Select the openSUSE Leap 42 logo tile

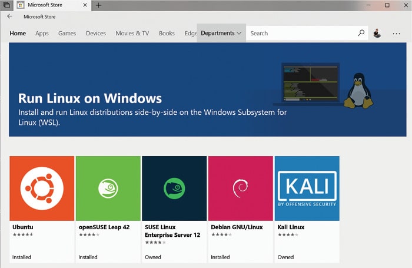(108, 188)
